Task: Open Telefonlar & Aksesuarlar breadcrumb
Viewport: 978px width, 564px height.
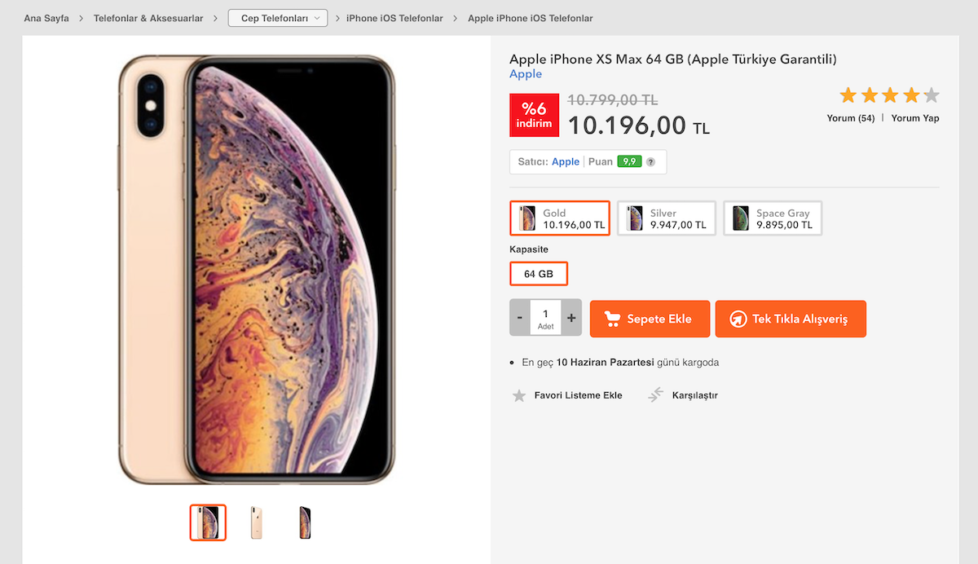Action: 148,18
